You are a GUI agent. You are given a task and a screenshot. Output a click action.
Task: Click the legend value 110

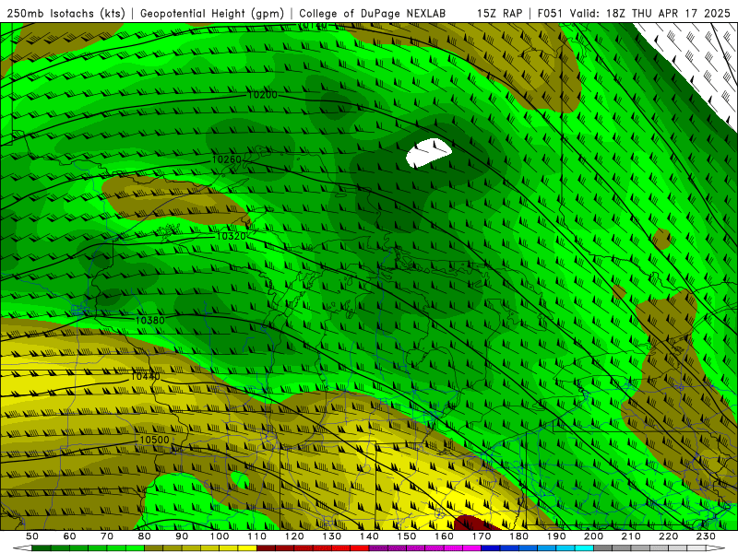point(257,536)
